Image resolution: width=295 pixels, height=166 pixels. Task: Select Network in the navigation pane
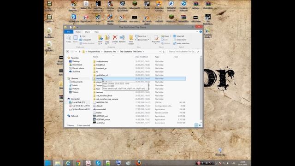click(75, 116)
